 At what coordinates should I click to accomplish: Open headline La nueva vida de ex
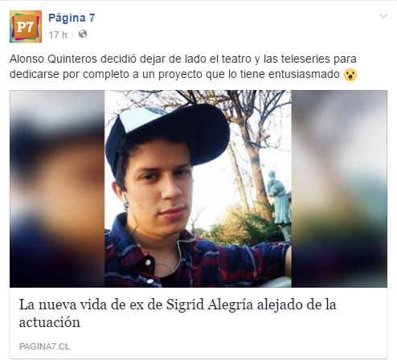click(178, 313)
